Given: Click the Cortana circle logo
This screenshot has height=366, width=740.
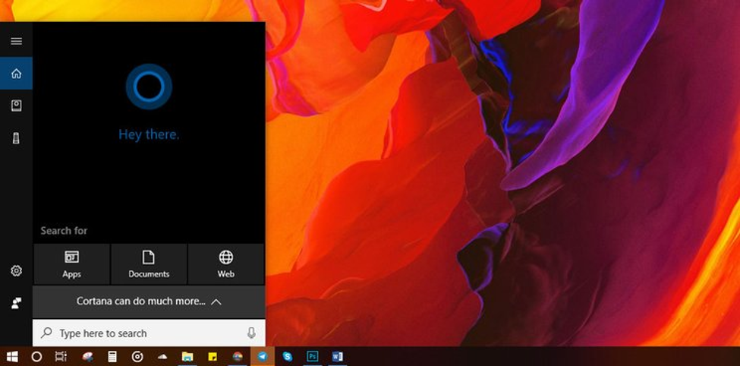Looking at the screenshot, I should (149, 87).
